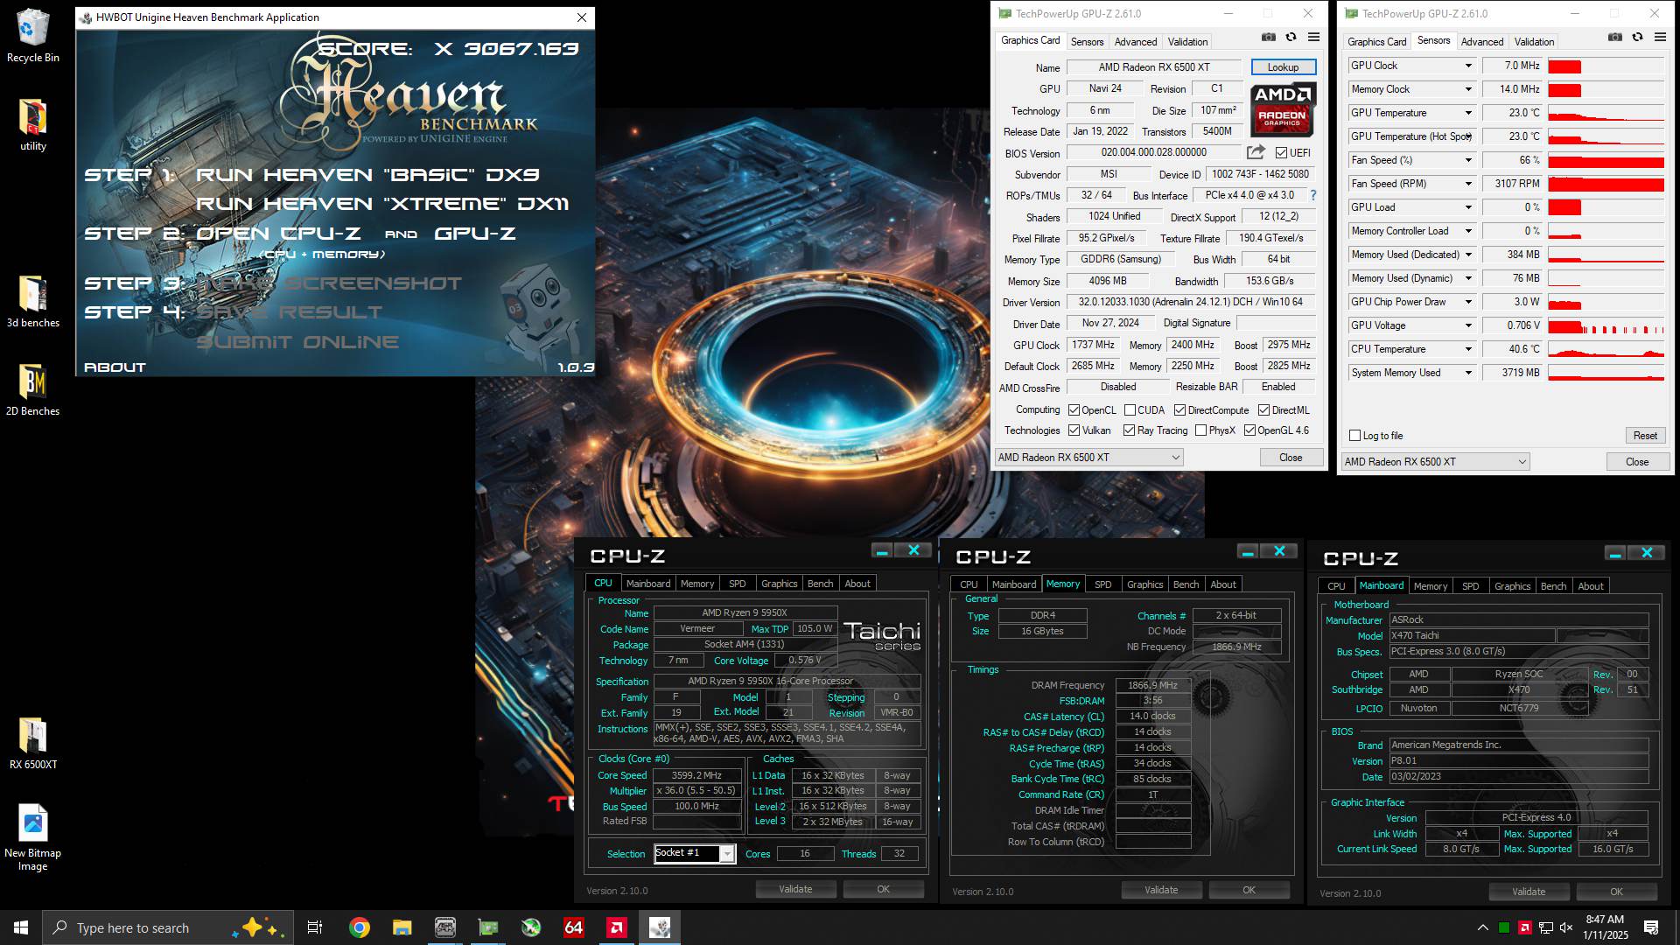Select the New Bitmap Image file icon
This screenshot has height=945, width=1680.
pyautogui.click(x=32, y=838)
